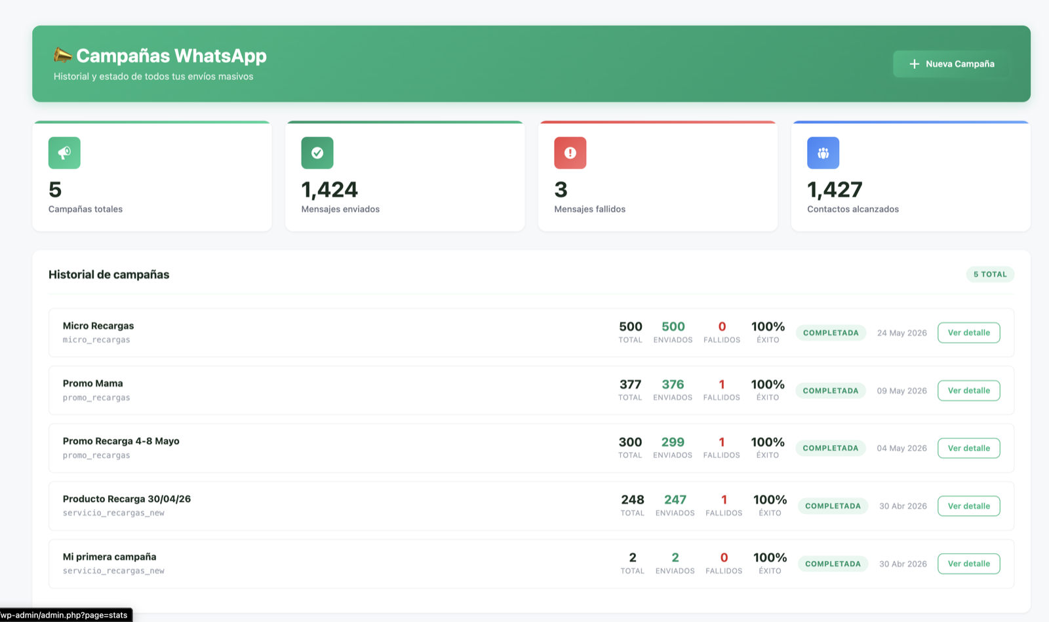
Task: Click servicio_recargas_new slug under Mi primera campaña
Action: 113,571
